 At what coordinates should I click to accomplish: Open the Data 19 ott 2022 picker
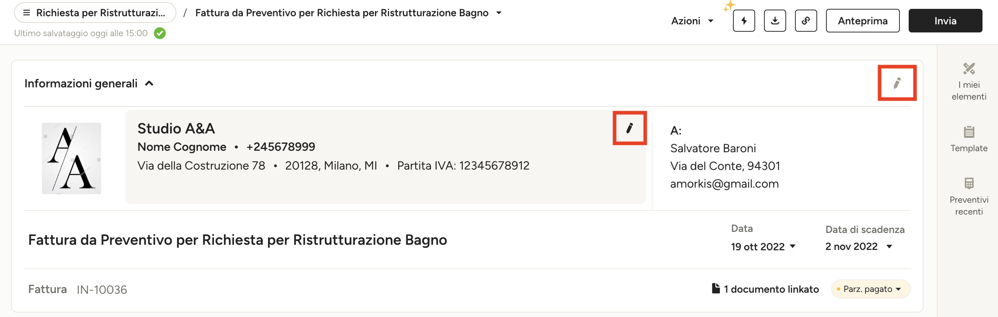[763, 247]
